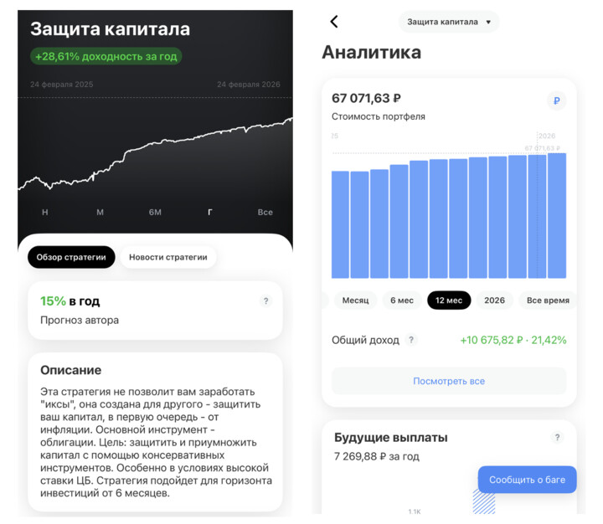Open the Защита капитала portfolio dropdown
Image resolution: width=603 pixels, height=524 pixels.
coord(449,22)
